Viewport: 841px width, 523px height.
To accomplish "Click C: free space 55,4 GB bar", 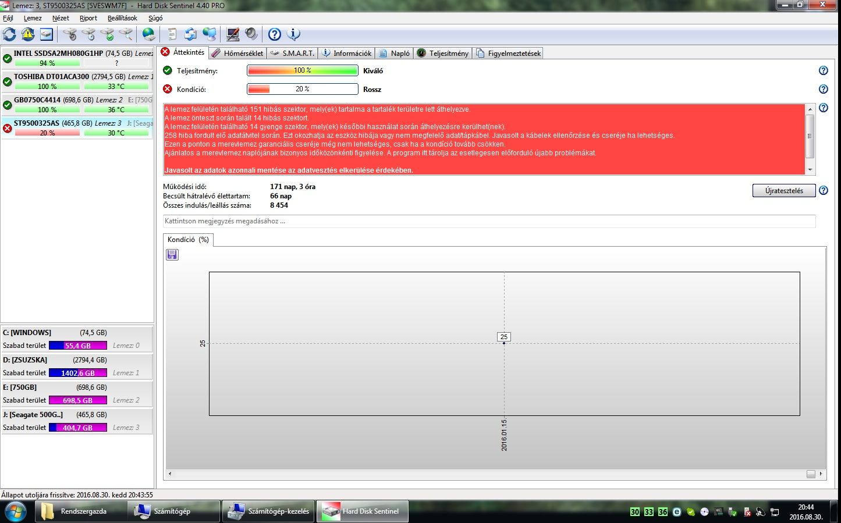I will pos(78,346).
